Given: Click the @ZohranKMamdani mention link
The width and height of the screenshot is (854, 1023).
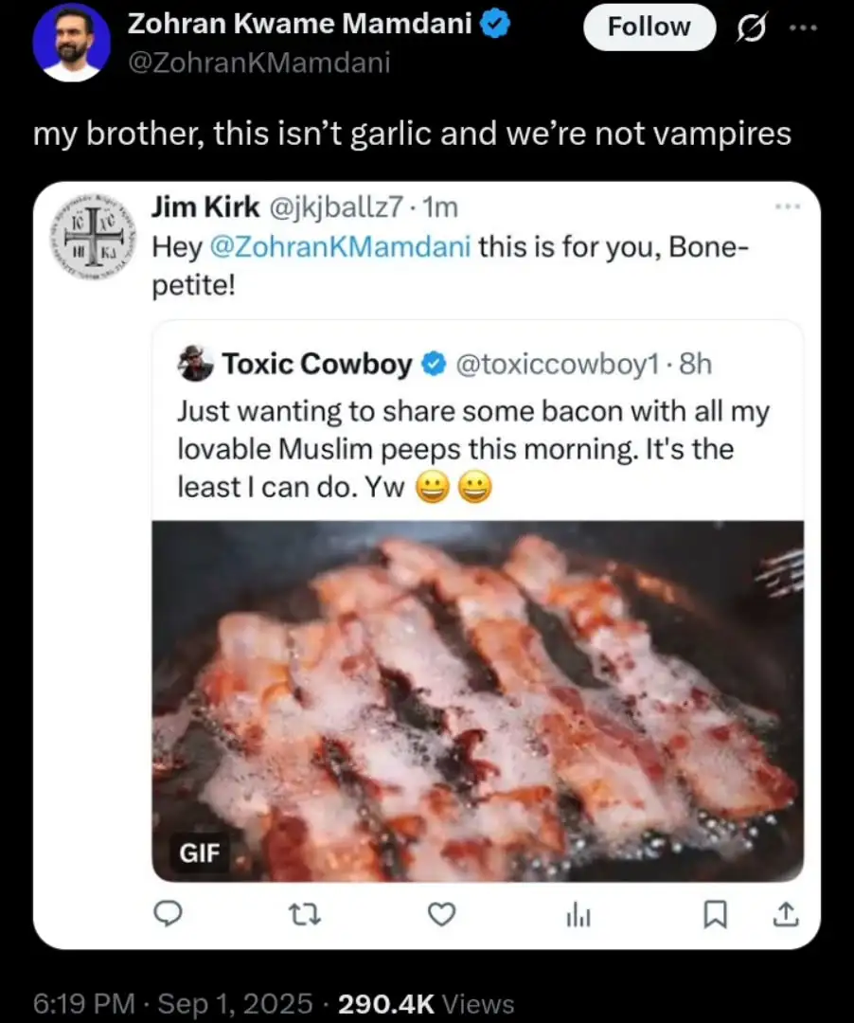Looking at the screenshot, I should point(340,247).
